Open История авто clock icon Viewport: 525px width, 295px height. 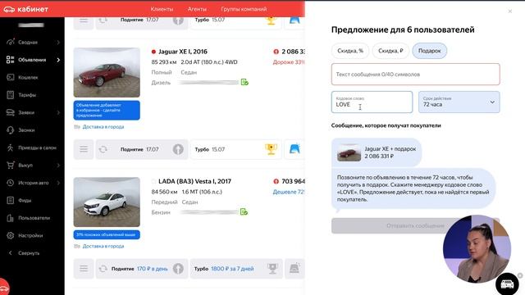pos(11,183)
